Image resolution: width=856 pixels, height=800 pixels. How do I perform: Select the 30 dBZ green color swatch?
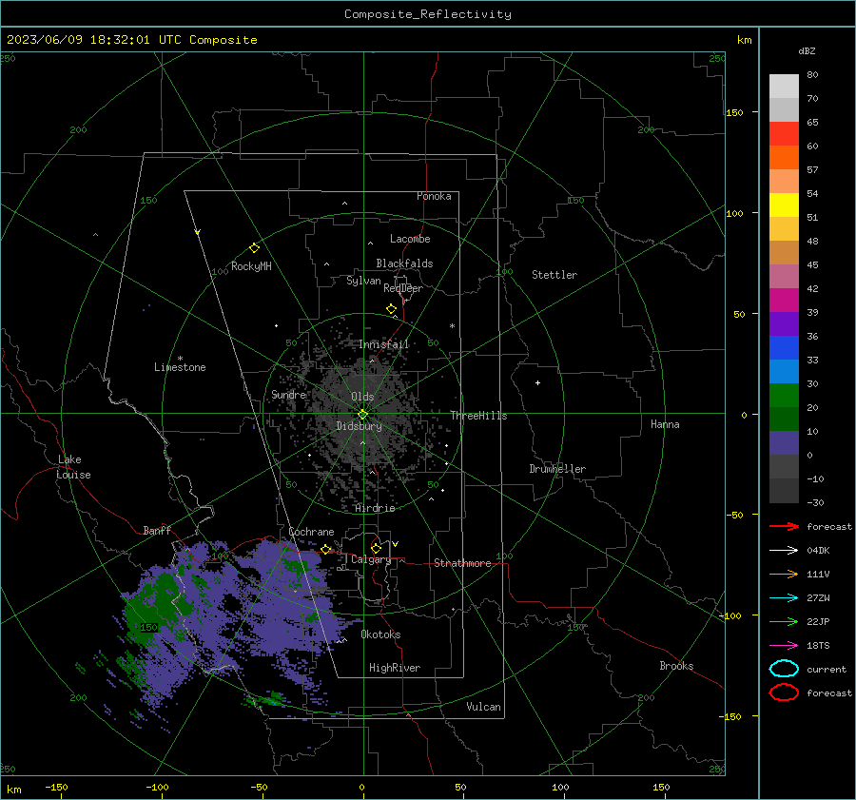(x=784, y=396)
